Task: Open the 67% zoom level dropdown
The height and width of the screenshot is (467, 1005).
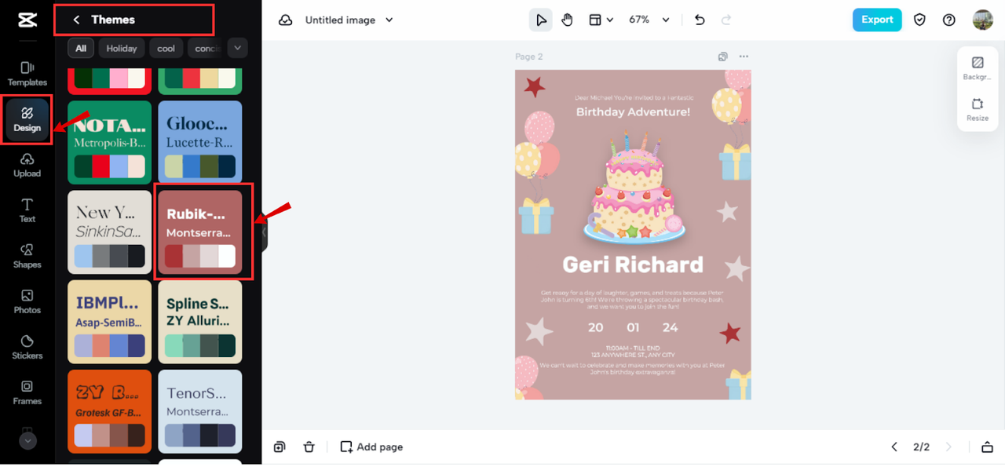Action: pyautogui.click(x=649, y=20)
